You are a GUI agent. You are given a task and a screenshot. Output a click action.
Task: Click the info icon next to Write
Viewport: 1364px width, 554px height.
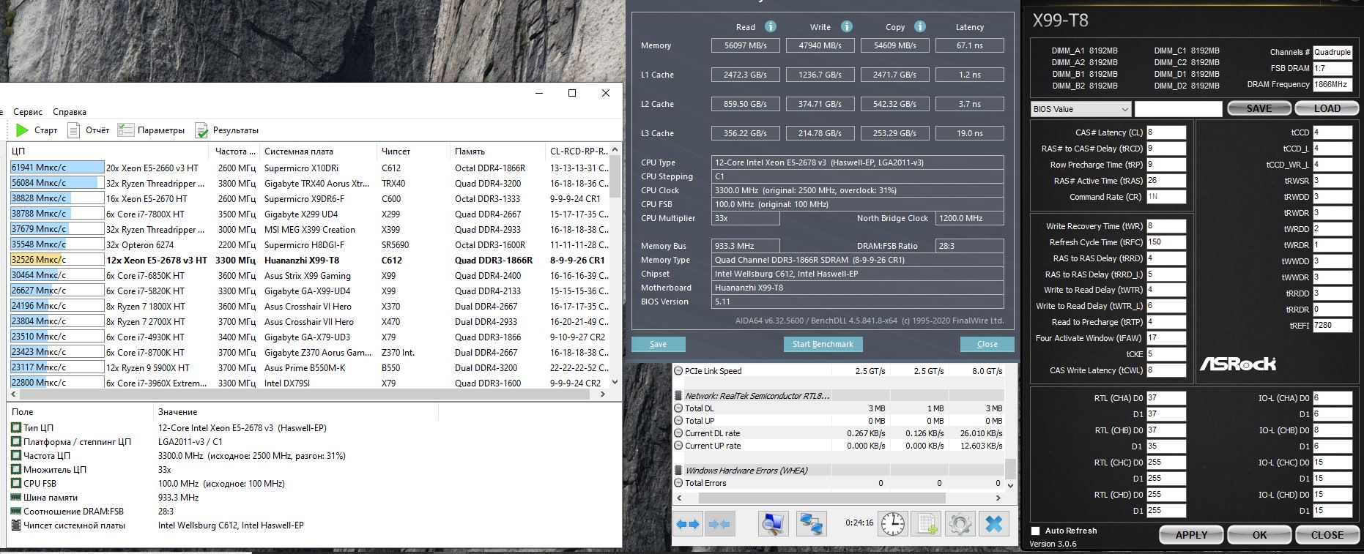point(847,26)
